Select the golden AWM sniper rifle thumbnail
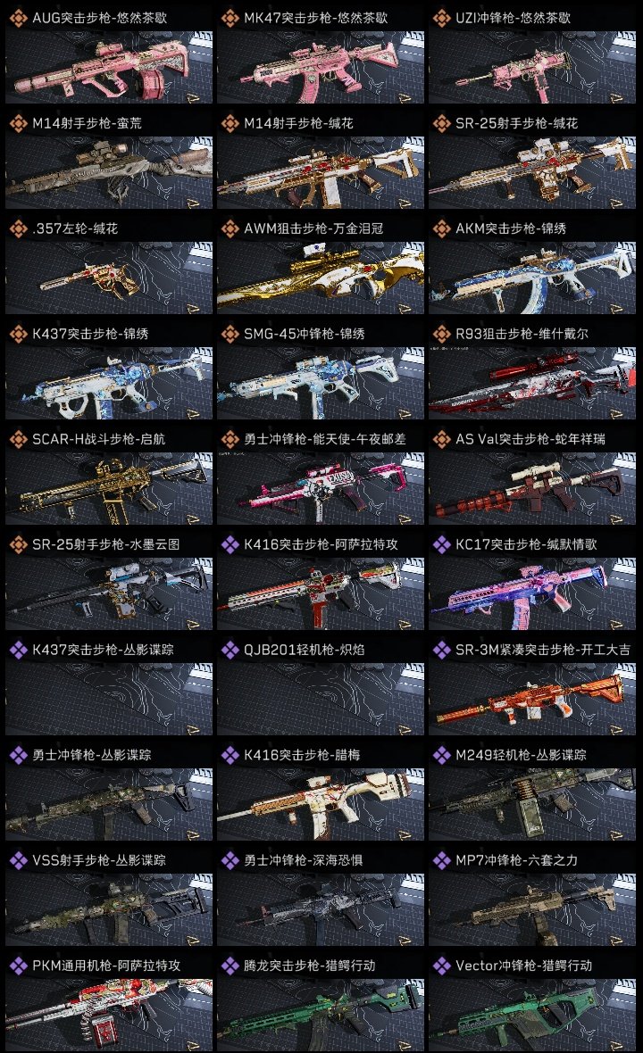Image resolution: width=643 pixels, height=1053 pixels. (x=321, y=278)
